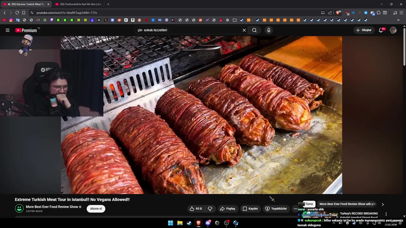Click the search input field

click(x=188, y=30)
